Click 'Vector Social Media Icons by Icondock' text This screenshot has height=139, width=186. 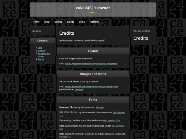(79, 82)
